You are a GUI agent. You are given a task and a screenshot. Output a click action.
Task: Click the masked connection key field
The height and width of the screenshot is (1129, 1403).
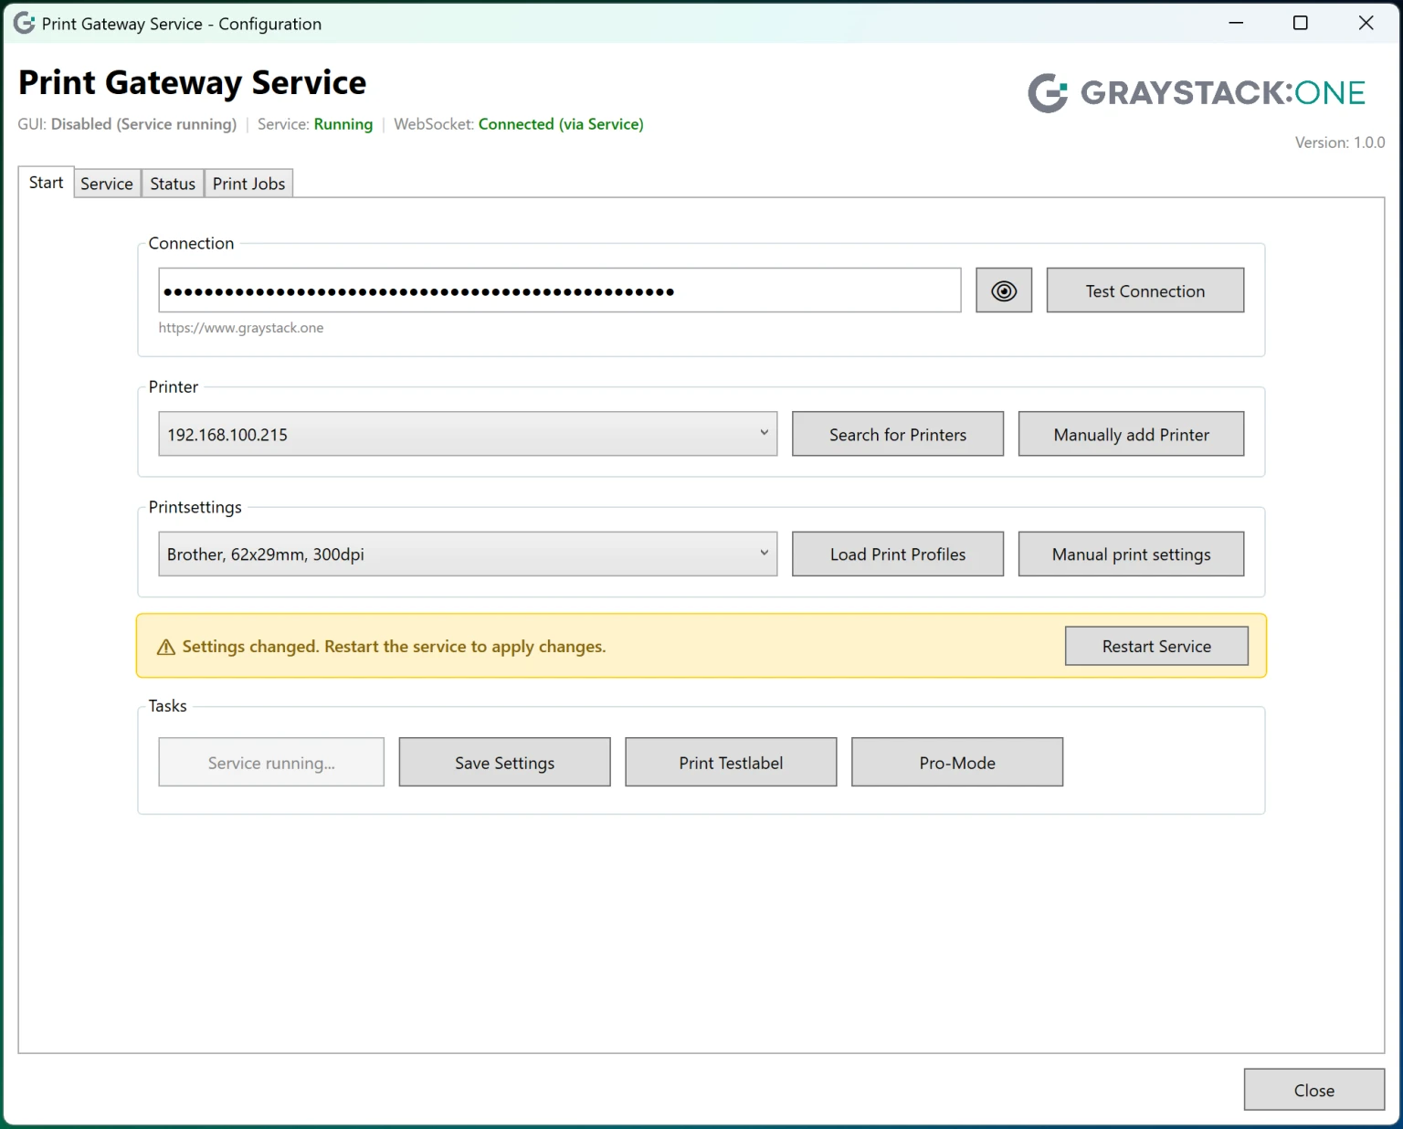tap(559, 290)
